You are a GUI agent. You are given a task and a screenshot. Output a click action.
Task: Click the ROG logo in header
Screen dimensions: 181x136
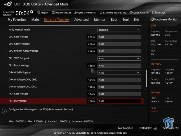pos(8,4)
